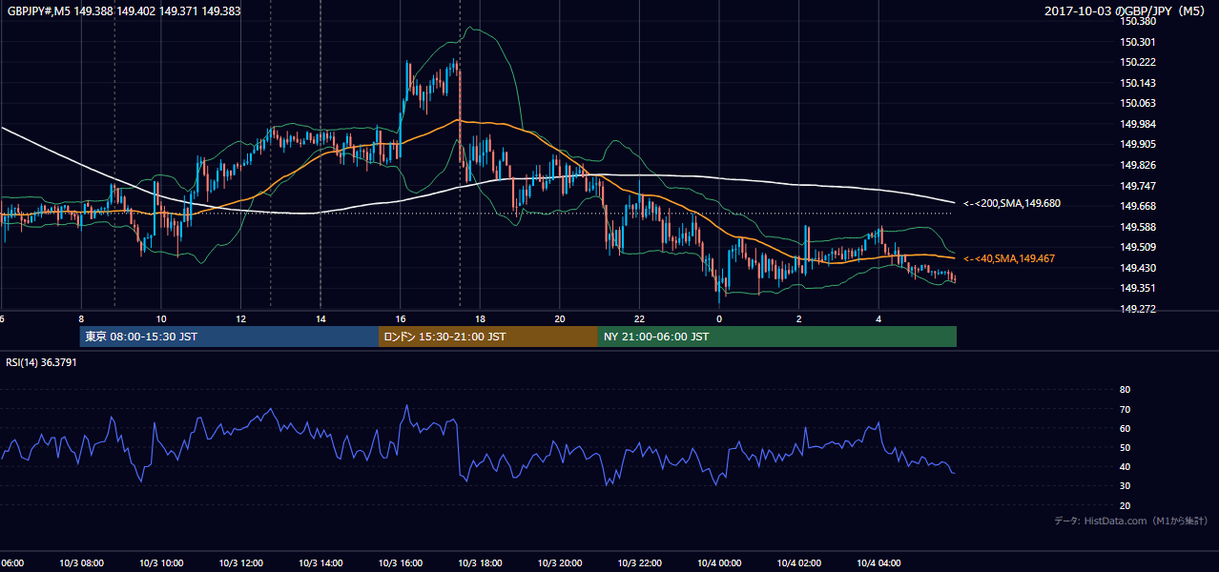The width and height of the screenshot is (1219, 572).
Task: Click the 149.430 price axis label
Action: 1138,268
